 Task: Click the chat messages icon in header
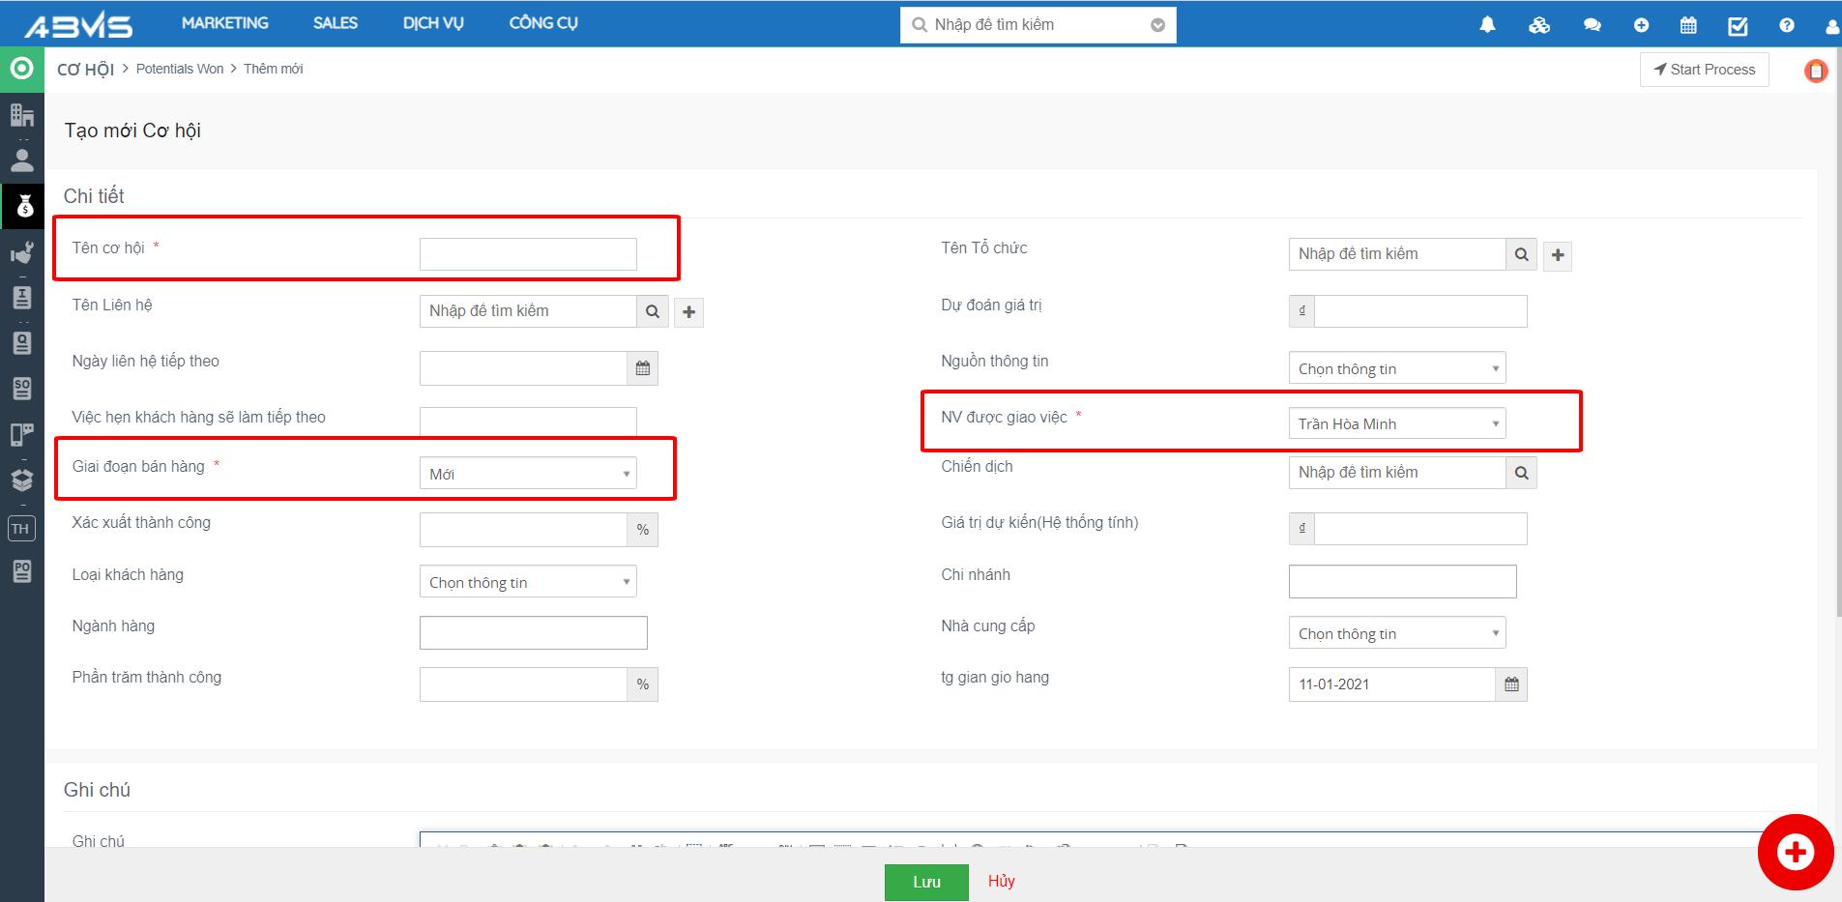point(1592,25)
